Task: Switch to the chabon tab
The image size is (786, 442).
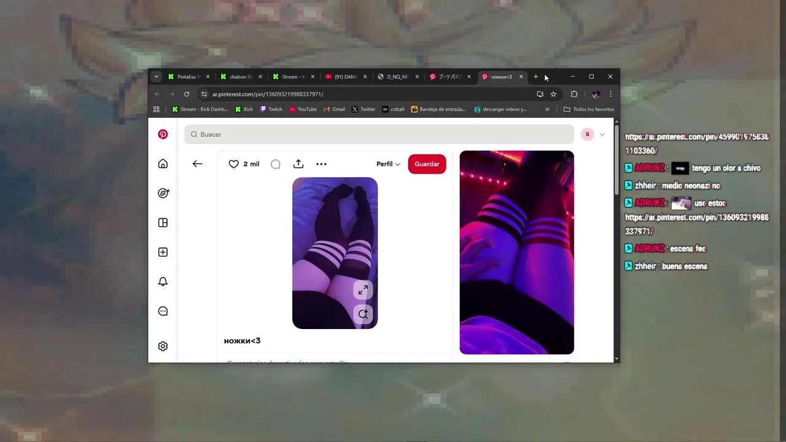Action: coord(241,77)
